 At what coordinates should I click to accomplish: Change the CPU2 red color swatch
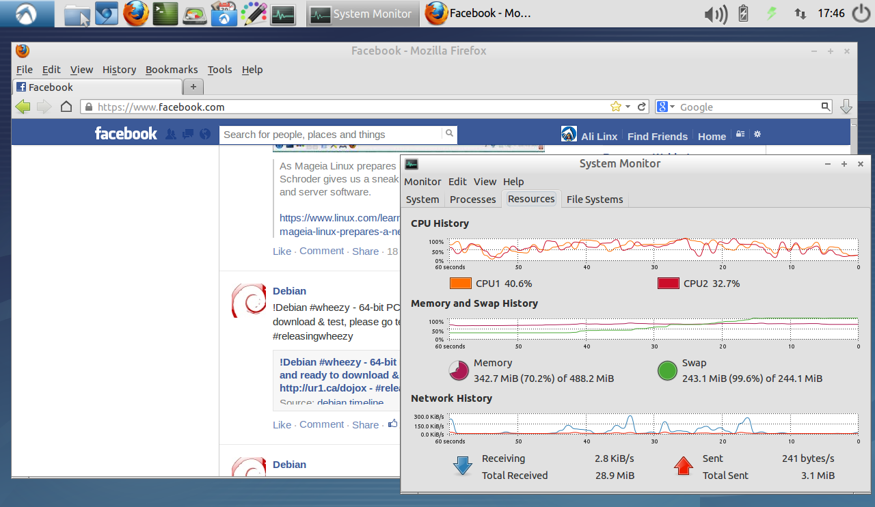[x=668, y=284]
